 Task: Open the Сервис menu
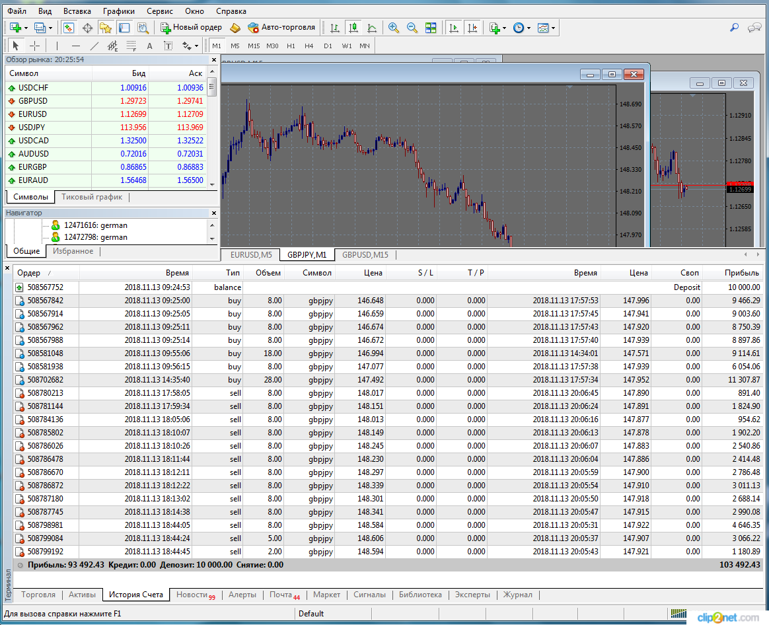click(x=159, y=11)
